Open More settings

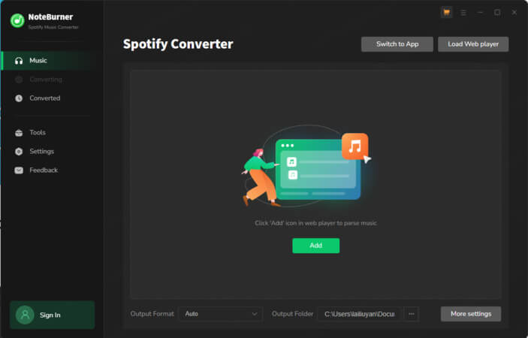point(470,314)
